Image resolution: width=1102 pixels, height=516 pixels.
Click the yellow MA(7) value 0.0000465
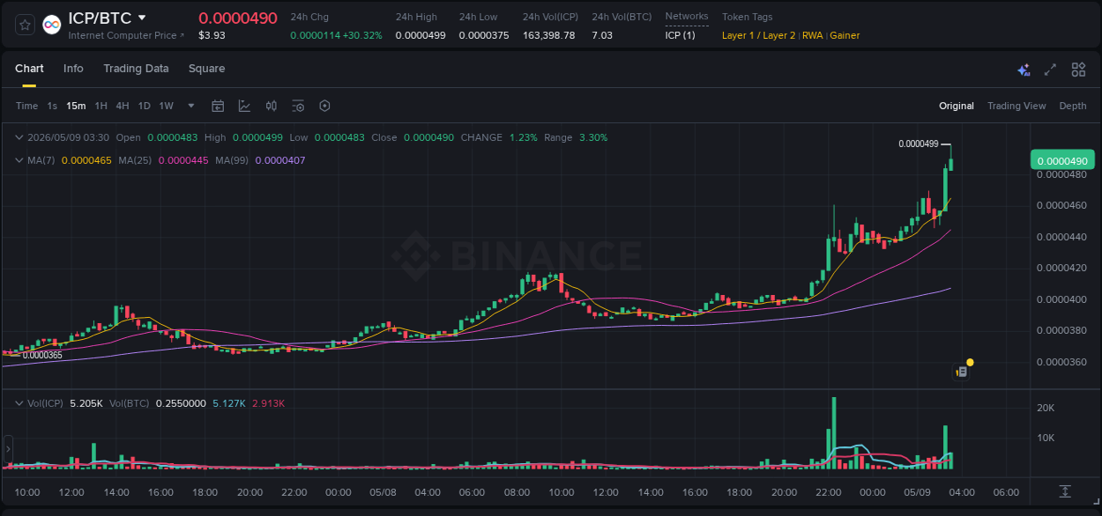pyautogui.click(x=86, y=160)
